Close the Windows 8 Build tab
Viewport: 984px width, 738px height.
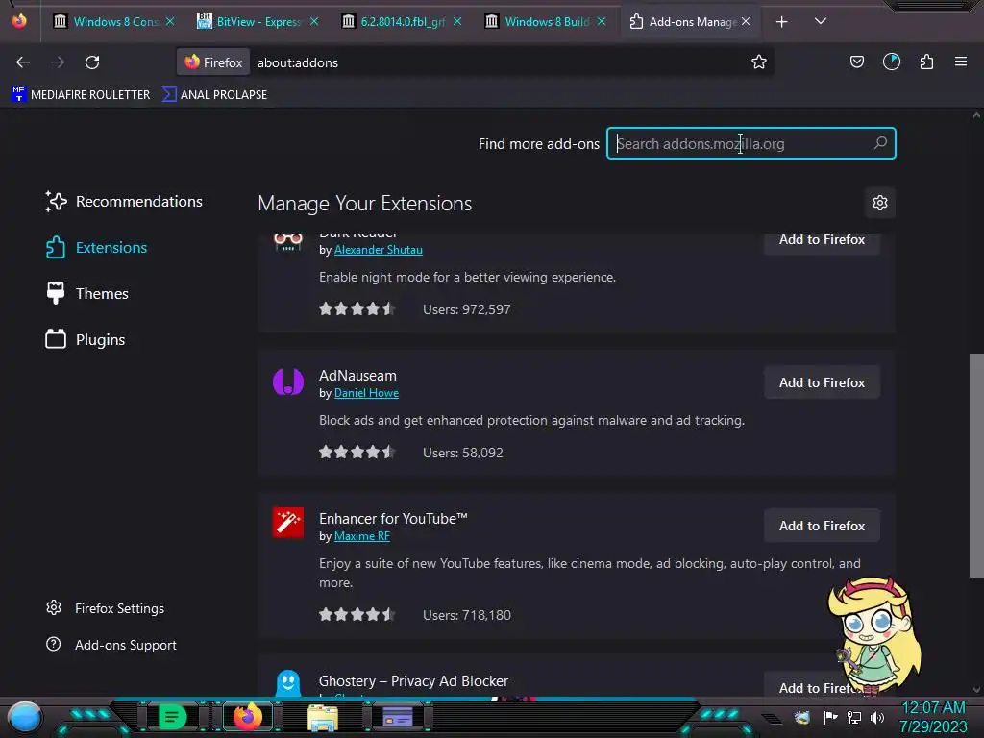pos(602,21)
